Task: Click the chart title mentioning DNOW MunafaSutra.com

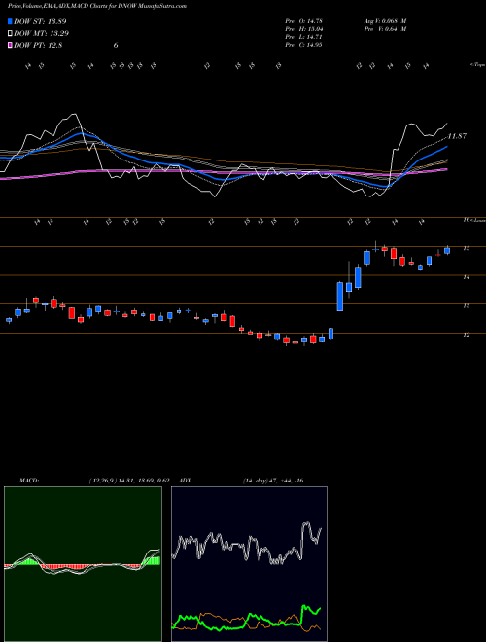Action: click(x=97, y=6)
